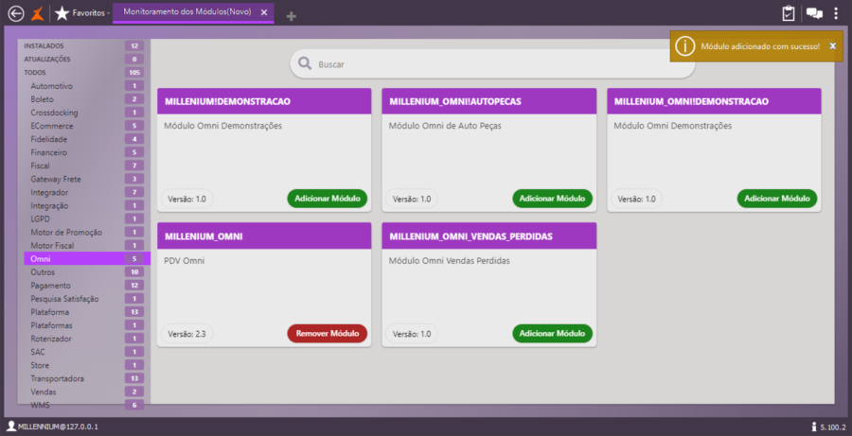The image size is (852, 436).
Task: Click the Favoritos star icon
Action: [62, 13]
